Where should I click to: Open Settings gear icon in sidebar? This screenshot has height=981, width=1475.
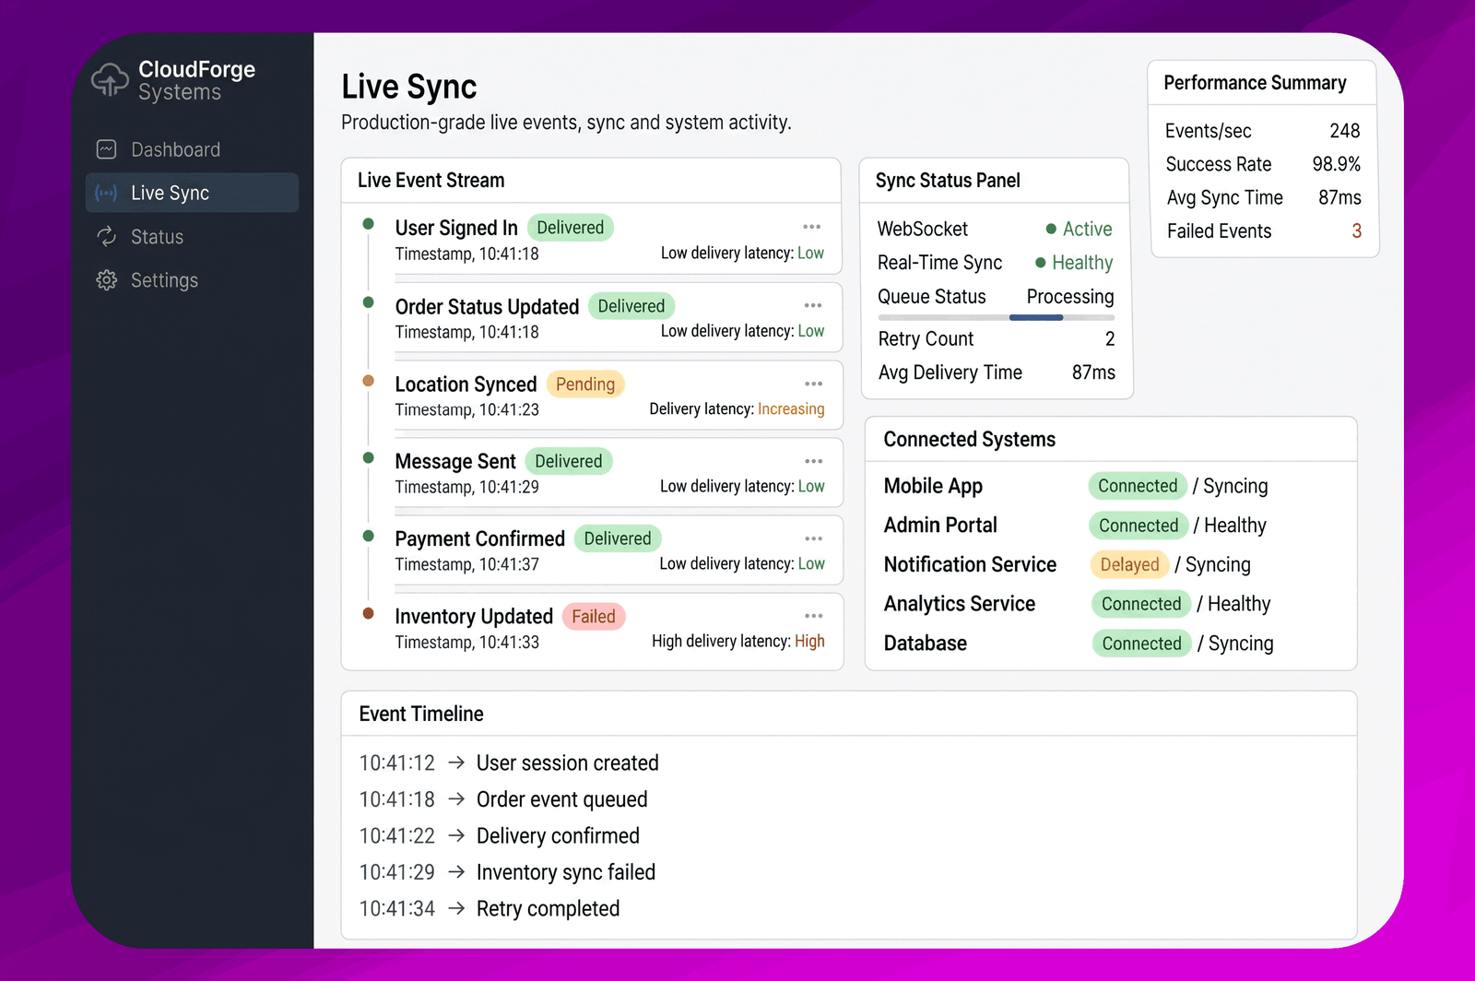tap(107, 280)
